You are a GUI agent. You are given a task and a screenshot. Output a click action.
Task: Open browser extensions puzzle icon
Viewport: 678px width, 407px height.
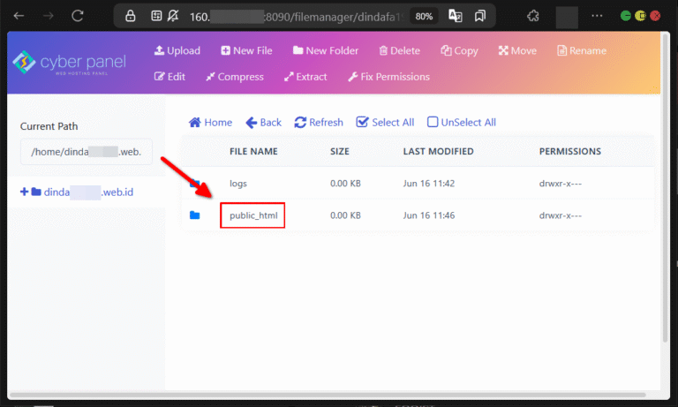[x=533, y=17]
